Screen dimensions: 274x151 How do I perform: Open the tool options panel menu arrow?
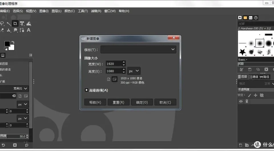click(x=31, y=55)
